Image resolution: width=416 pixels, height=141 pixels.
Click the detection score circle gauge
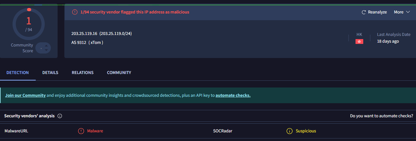click(x=29, y=24)
